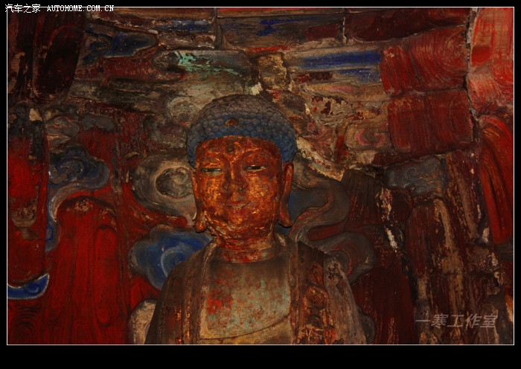Click the 一寒工作室 studio watermark
The image size is (521, 369).
[x=456, y=321]
